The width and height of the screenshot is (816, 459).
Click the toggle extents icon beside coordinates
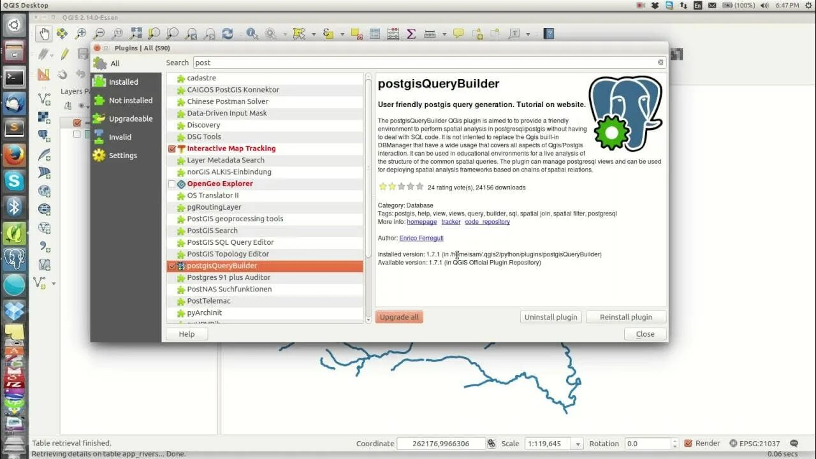pos(491,444)
